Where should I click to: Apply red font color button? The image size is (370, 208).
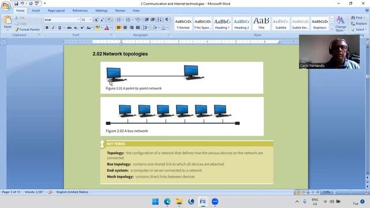(106, 28)
